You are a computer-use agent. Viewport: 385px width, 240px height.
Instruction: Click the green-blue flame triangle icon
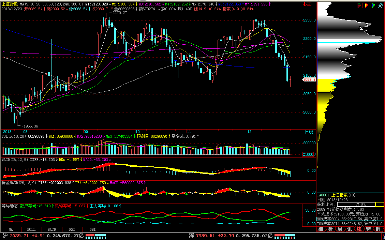point(373,5)
